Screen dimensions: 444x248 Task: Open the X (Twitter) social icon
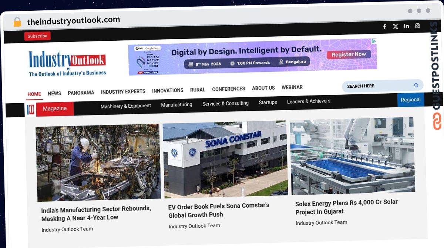(x=396, y=26)
